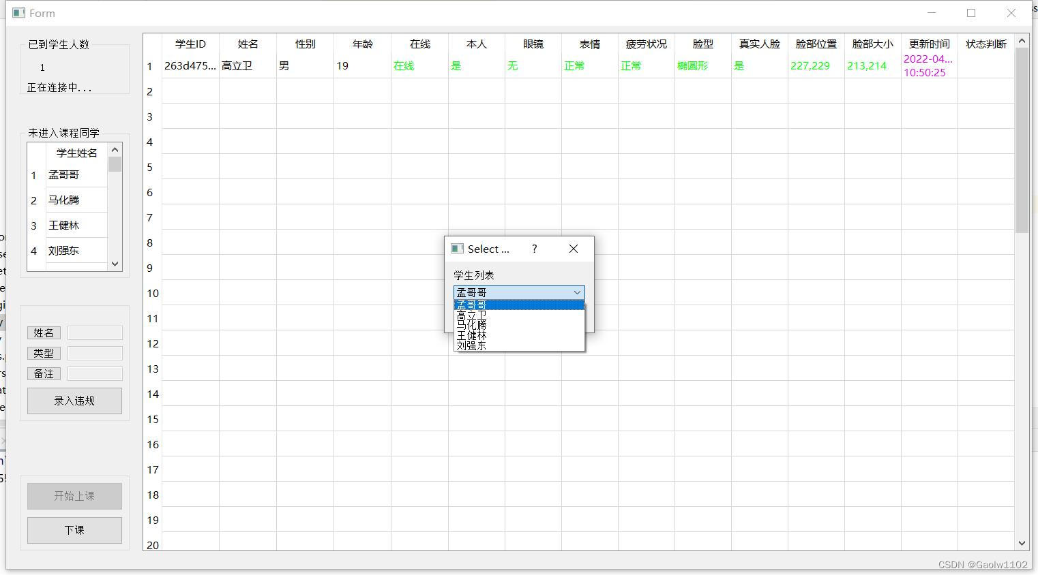This screenshot has width=1038, height=575.
Task: Focus the input field next to 姓名
Action: 95,332
